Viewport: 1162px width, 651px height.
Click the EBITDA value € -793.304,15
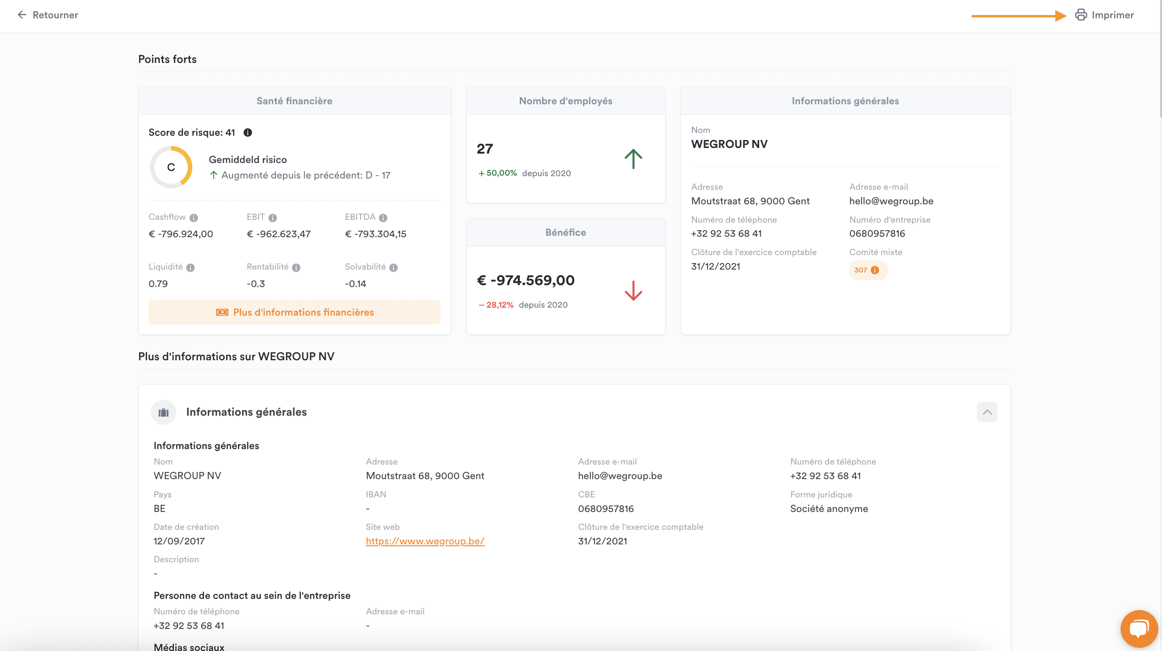coord(376,234)
